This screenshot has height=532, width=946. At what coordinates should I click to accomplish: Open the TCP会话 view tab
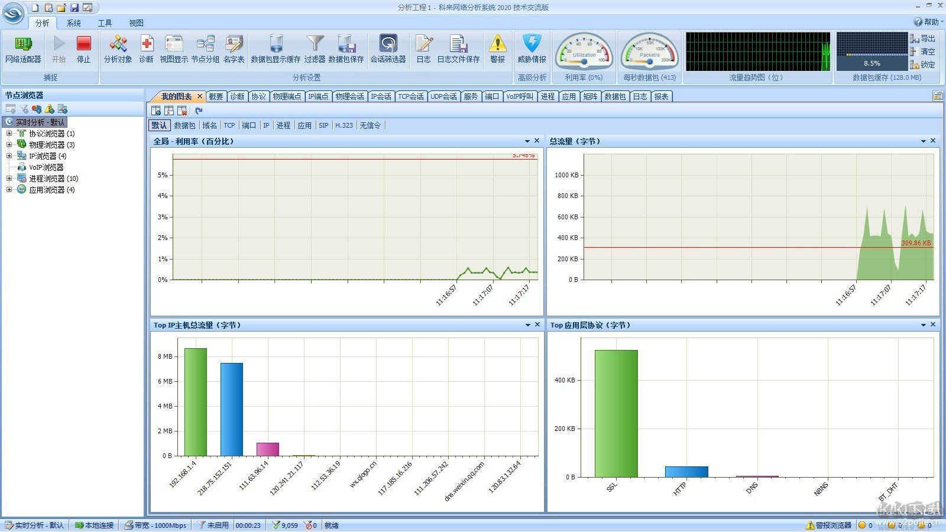[x=410, y=96]
